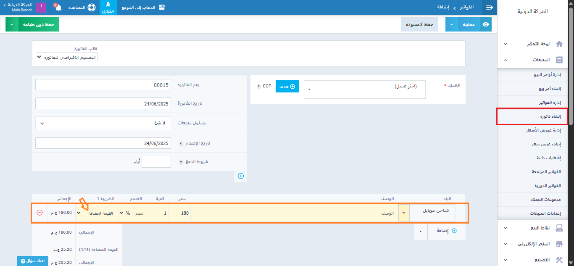Click the حفظ كمسودة button
The height and width of the screenshot is (266, 574).
[419, 24]
